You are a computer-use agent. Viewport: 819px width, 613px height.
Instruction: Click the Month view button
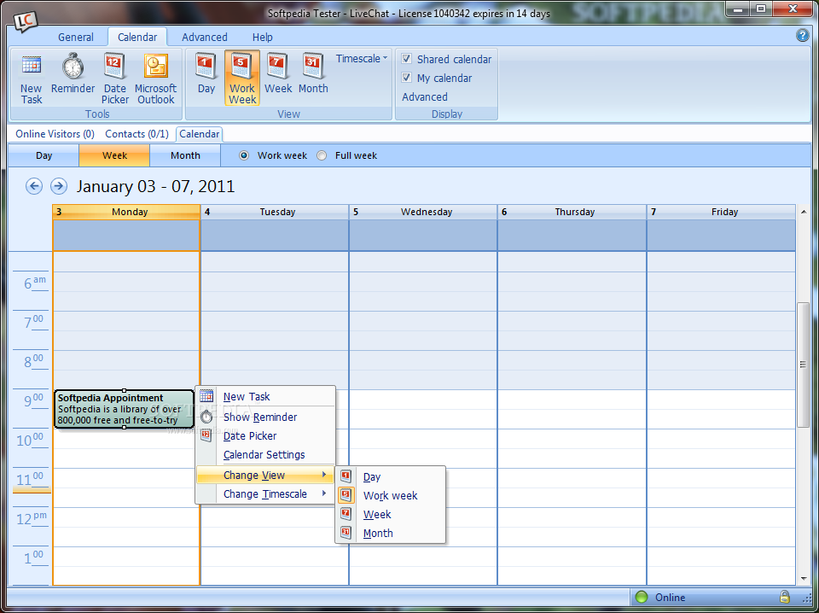185,155
